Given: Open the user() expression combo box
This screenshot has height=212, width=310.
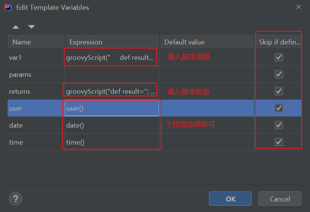Looking at the screenshot, I should [112, 108].
